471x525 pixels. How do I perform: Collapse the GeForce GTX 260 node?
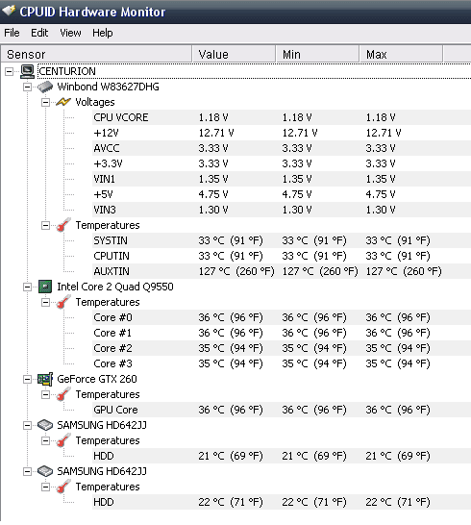point(27,380)
